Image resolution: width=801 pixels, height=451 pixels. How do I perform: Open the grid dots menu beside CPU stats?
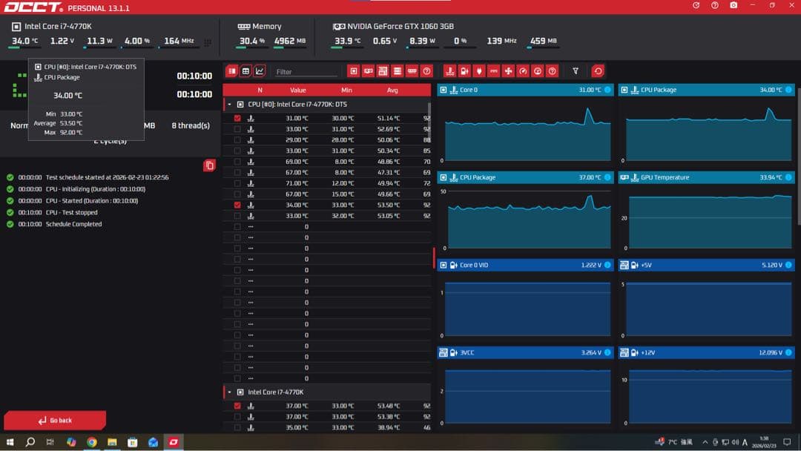click(x=208, y=43)
